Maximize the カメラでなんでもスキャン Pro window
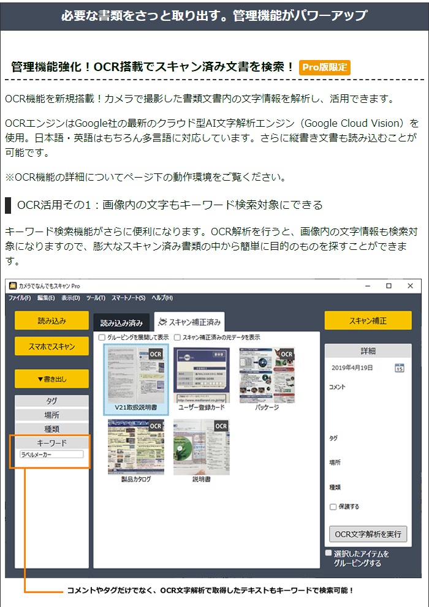The height and width of the screenshot is (607, 429). coord(389,285)
